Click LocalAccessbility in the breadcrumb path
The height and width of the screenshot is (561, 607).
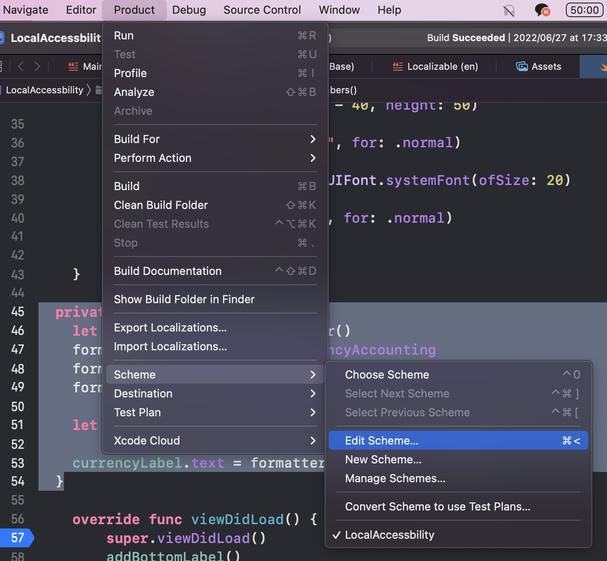coord(45,90)
